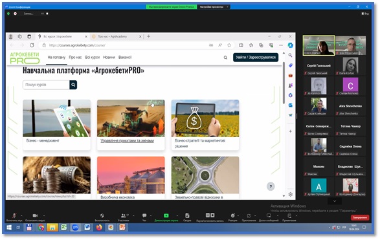Expand the arrow beside Whiteboards
The width and height of the screenshot is (380, 240).
pyautogui.click(x=278, y=215)
